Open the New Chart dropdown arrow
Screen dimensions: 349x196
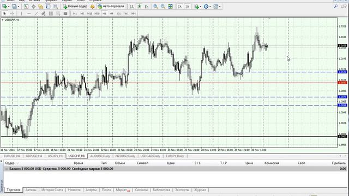coord(9,7)
